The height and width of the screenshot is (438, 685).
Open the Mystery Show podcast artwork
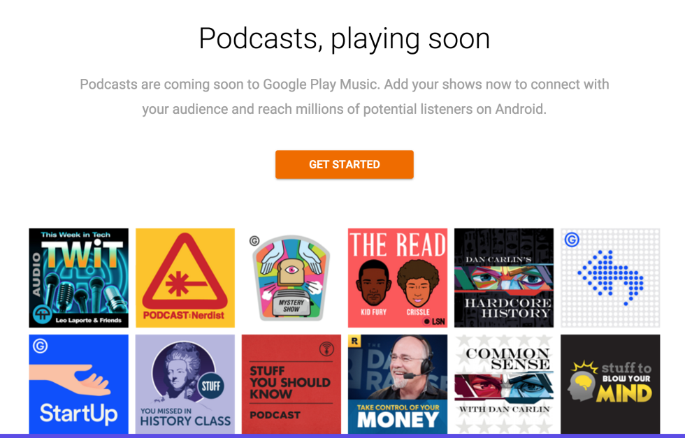pos(291,278)
